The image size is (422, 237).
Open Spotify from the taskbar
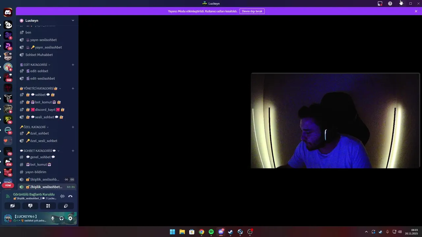[211, 232]
